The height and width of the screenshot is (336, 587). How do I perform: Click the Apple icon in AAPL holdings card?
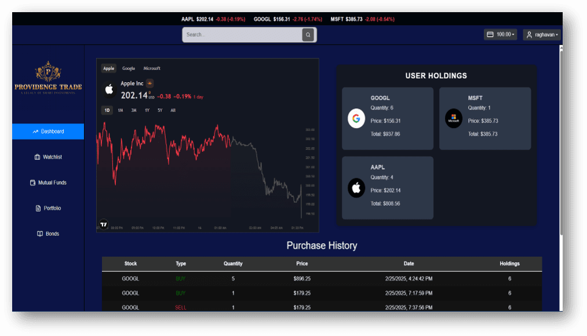point(356,187)
